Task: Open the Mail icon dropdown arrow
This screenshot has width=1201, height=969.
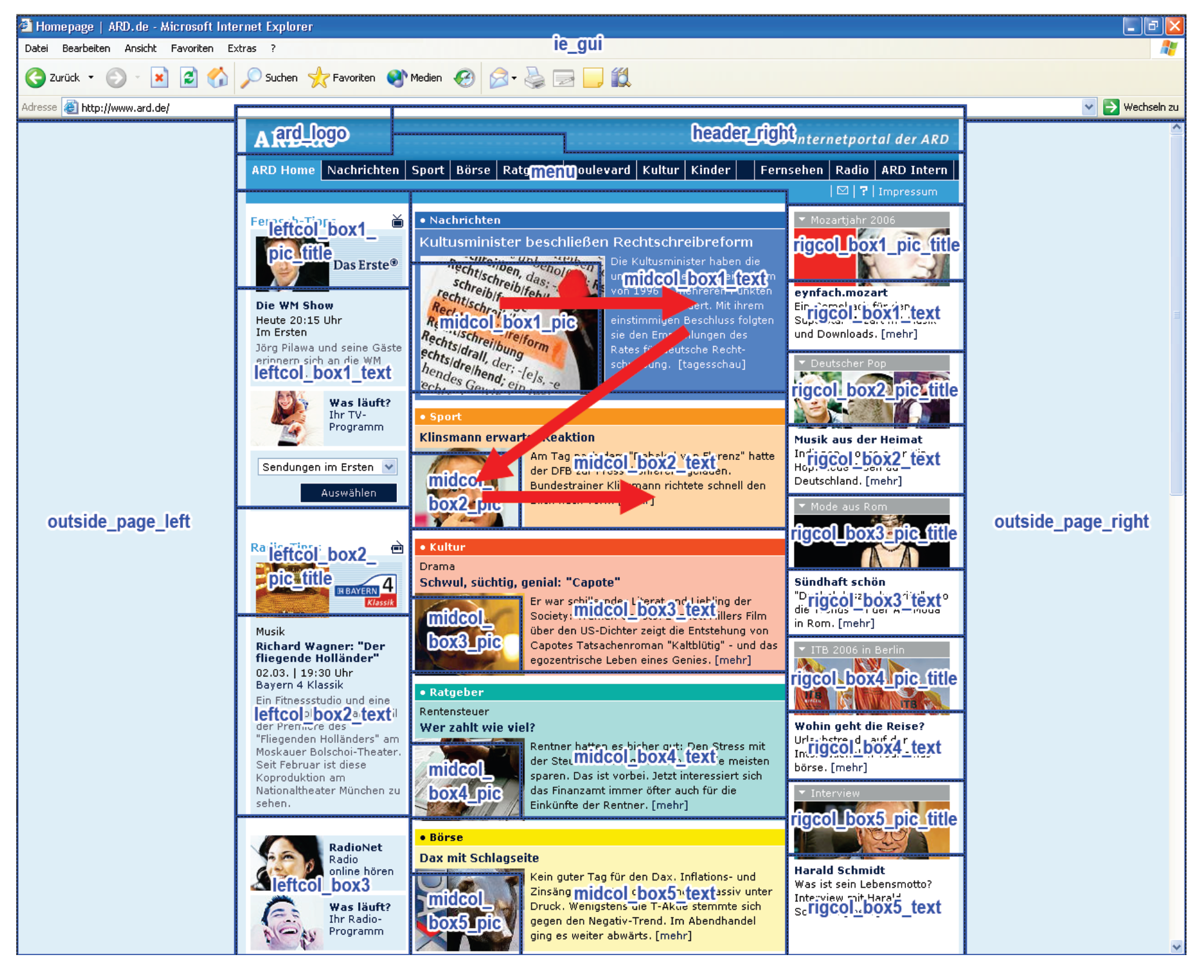Action: click(514, 78)
